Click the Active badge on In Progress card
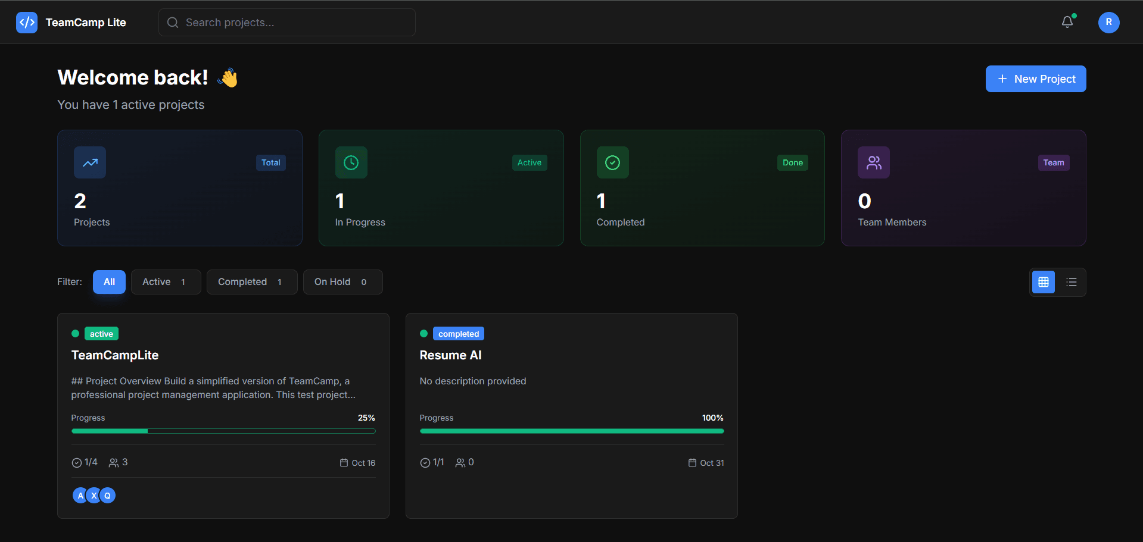 click(530, 162)
